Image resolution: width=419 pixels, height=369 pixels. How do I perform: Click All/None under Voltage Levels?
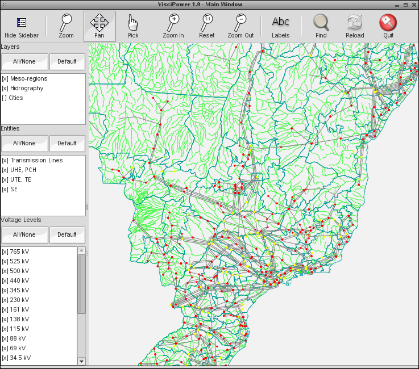24,235
